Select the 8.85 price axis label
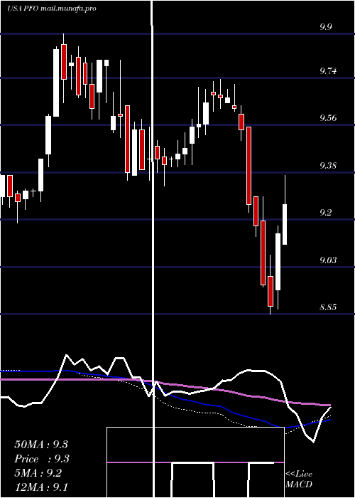This screenshot has width=355, height=498. [x=328, y=307]
